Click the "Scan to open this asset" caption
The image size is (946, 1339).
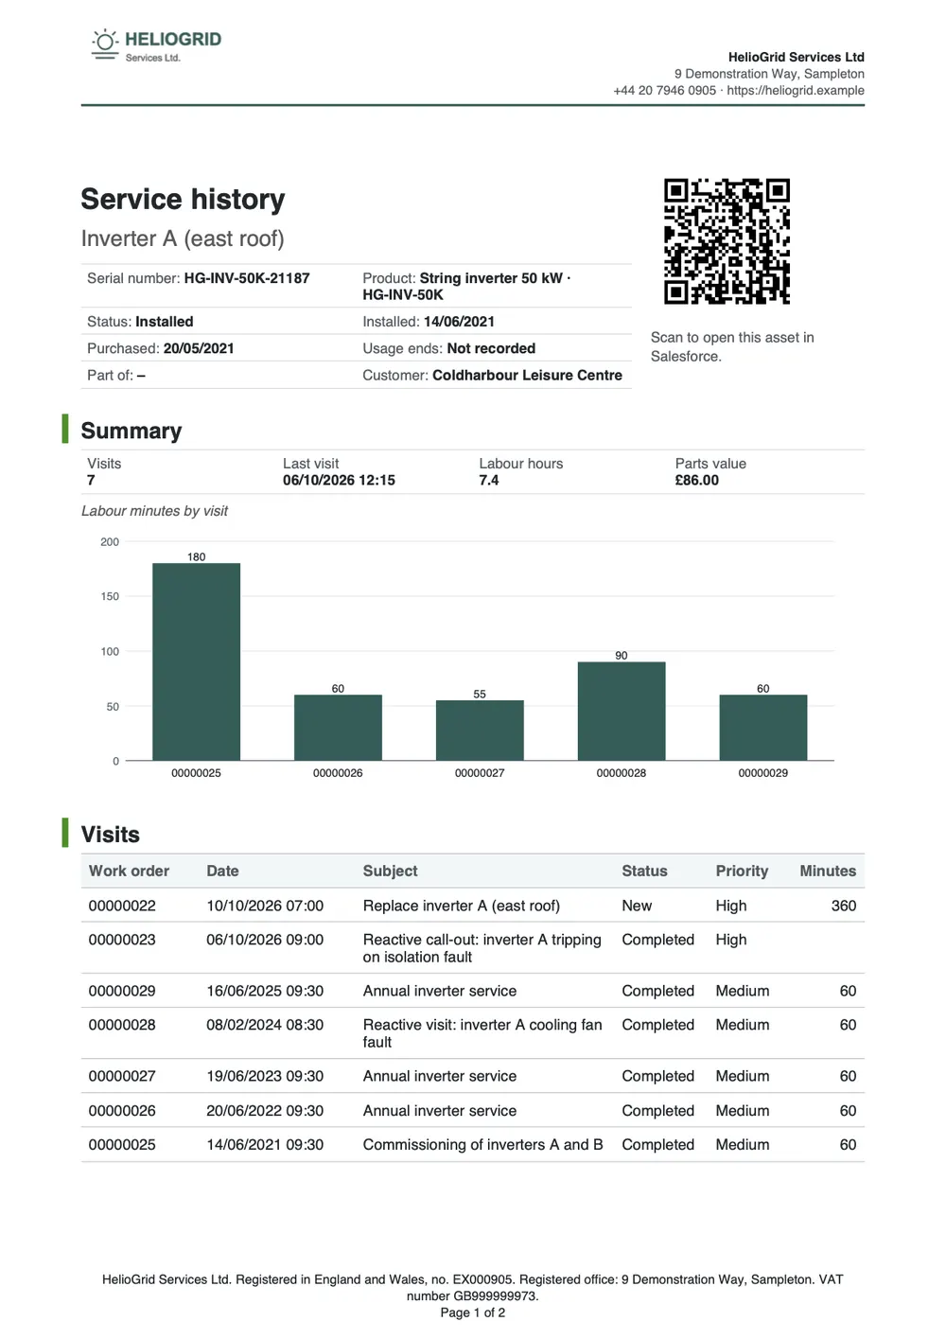coord(732,346)
